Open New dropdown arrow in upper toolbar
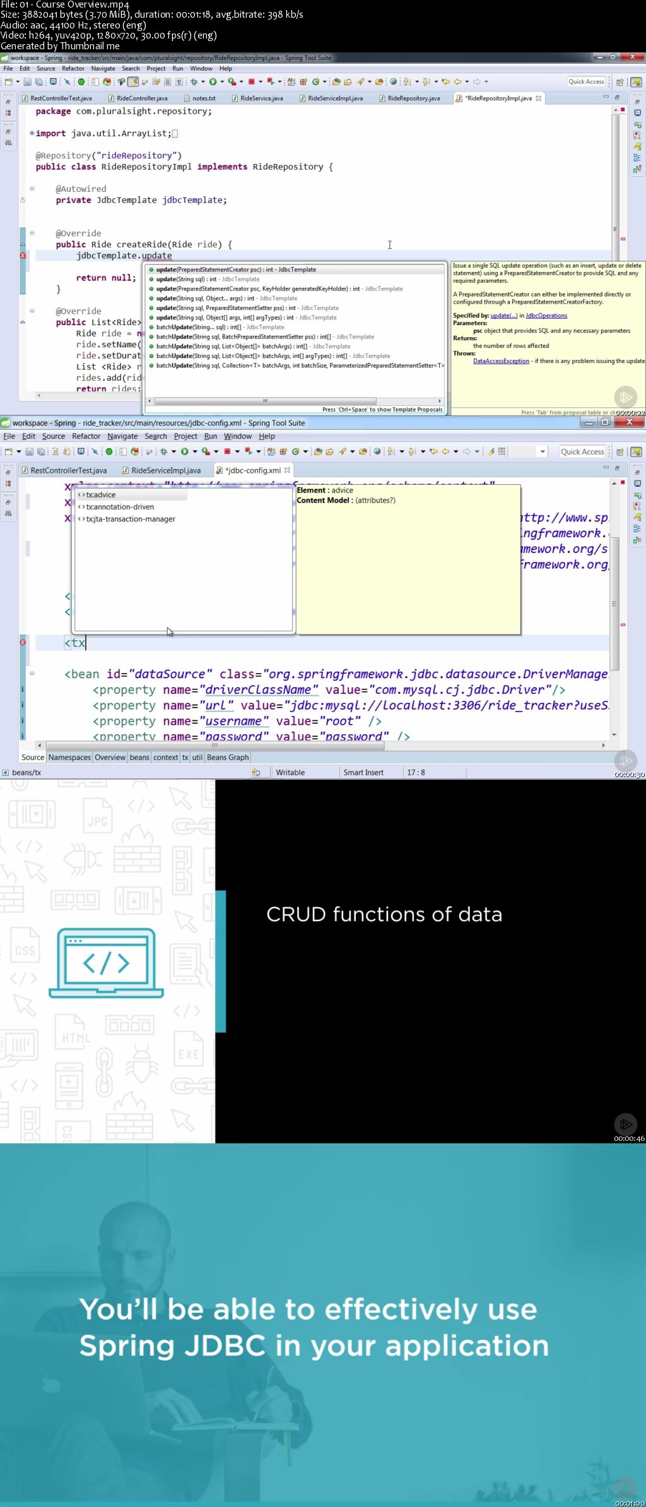The height and width of the screenshot is (1507, 646). point(17,82)
